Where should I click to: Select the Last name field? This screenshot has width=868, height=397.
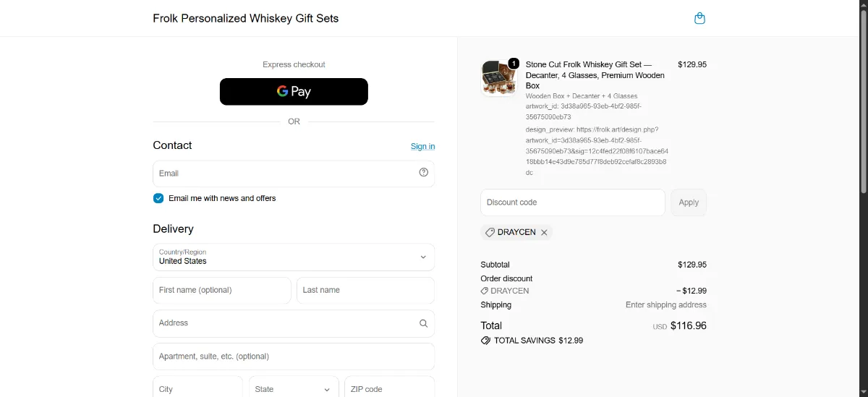click(x=365, y=290)
